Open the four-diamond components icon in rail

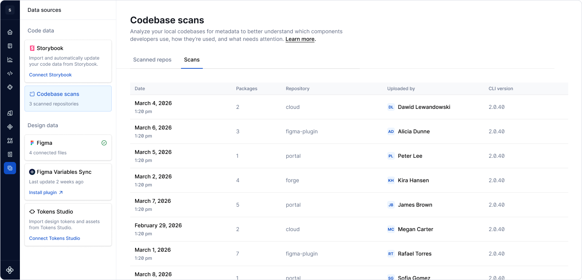tap(10, 127)
